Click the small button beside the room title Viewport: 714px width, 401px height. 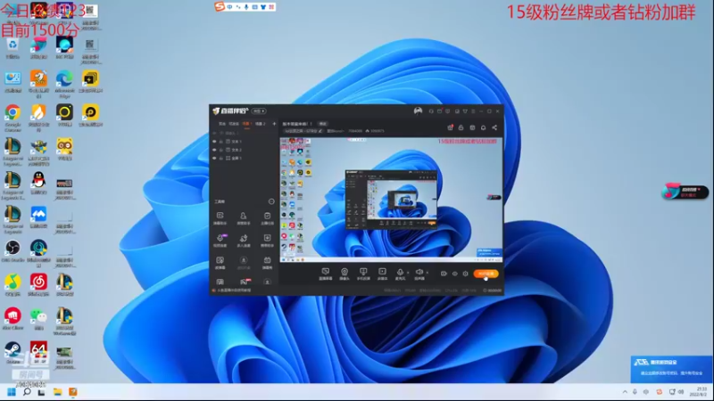(322, 124)
